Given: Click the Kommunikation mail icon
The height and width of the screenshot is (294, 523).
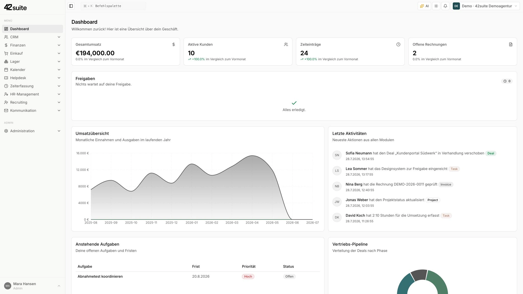Looking at the screenshot, I should [6, 111].
